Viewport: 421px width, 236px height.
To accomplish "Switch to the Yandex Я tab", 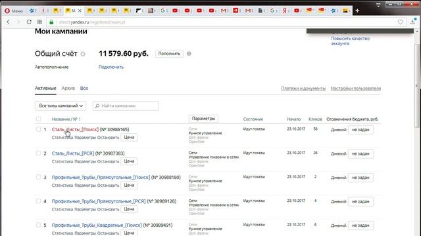I will [x=285, y=10].
